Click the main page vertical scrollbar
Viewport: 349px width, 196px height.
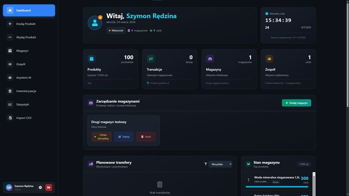pos(347,54)
